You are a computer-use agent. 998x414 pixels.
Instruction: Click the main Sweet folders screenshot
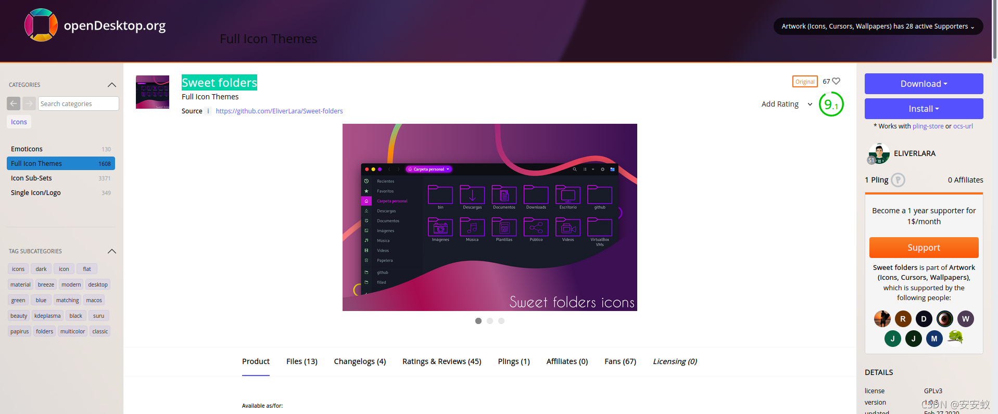(489, 217)
